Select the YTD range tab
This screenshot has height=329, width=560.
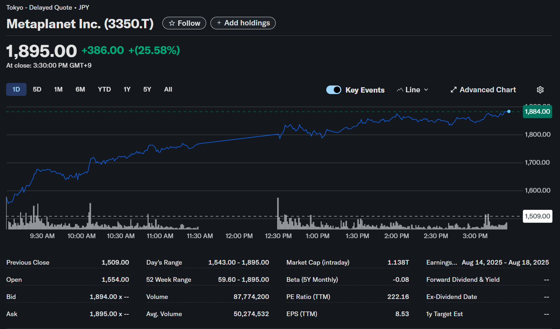(x=104, y=89)
